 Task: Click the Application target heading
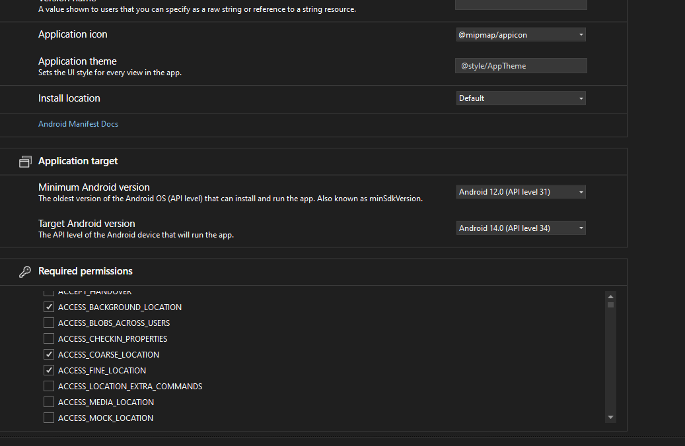pos(78,161)
